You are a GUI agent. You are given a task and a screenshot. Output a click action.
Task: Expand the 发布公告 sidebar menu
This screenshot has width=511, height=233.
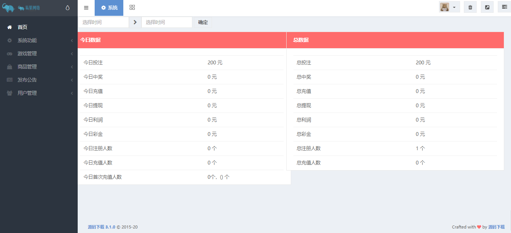(27, 80)
